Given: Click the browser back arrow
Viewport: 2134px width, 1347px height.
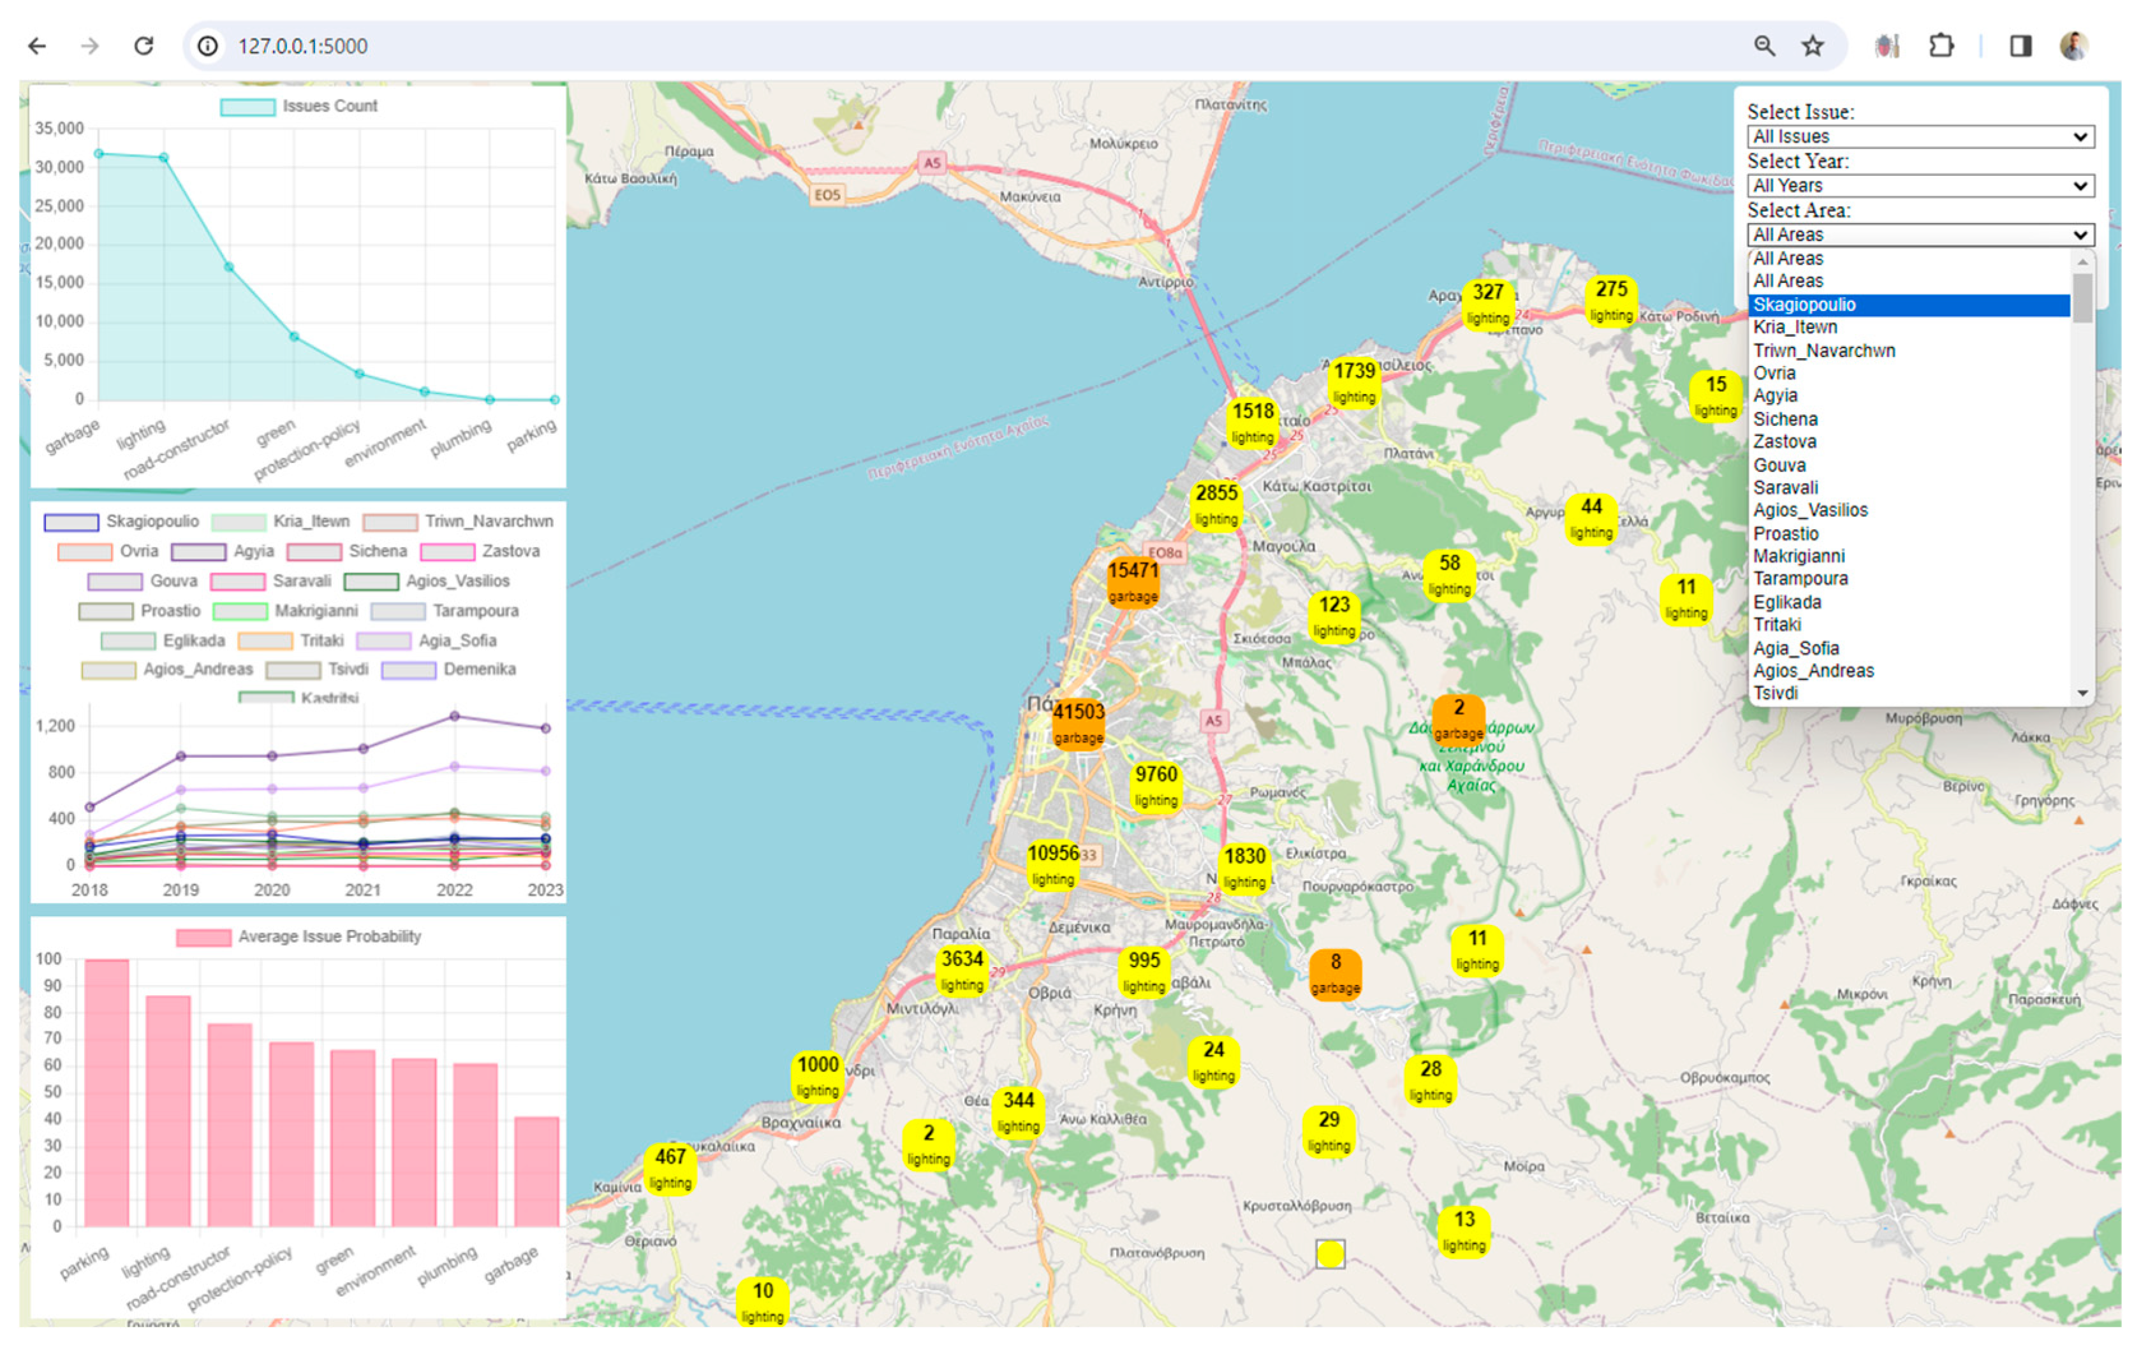Looking at the screenshot, I should point(37,46).
